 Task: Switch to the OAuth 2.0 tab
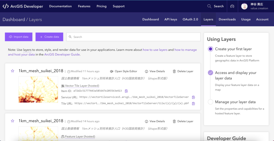(190, 20)
